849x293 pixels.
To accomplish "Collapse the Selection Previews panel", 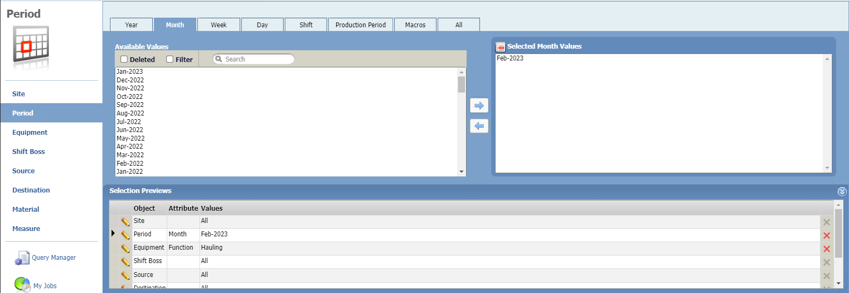I will click(841, 191).
